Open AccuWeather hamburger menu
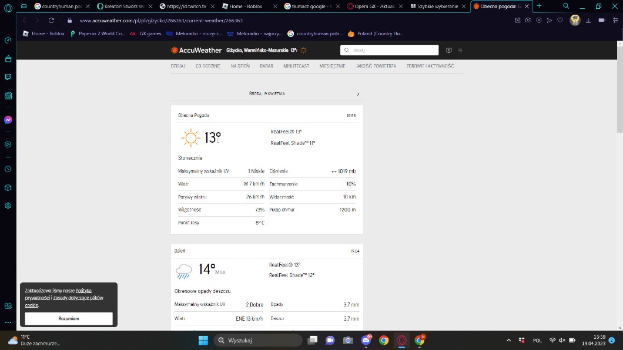This screenshot has height=350, width=623. point(460,51)
